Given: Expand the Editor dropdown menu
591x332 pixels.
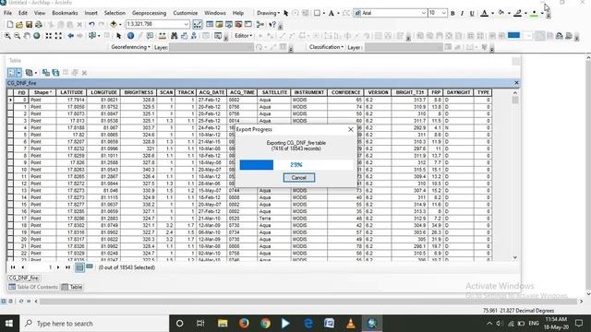Looking at the screenshot, I should point(243,36).
